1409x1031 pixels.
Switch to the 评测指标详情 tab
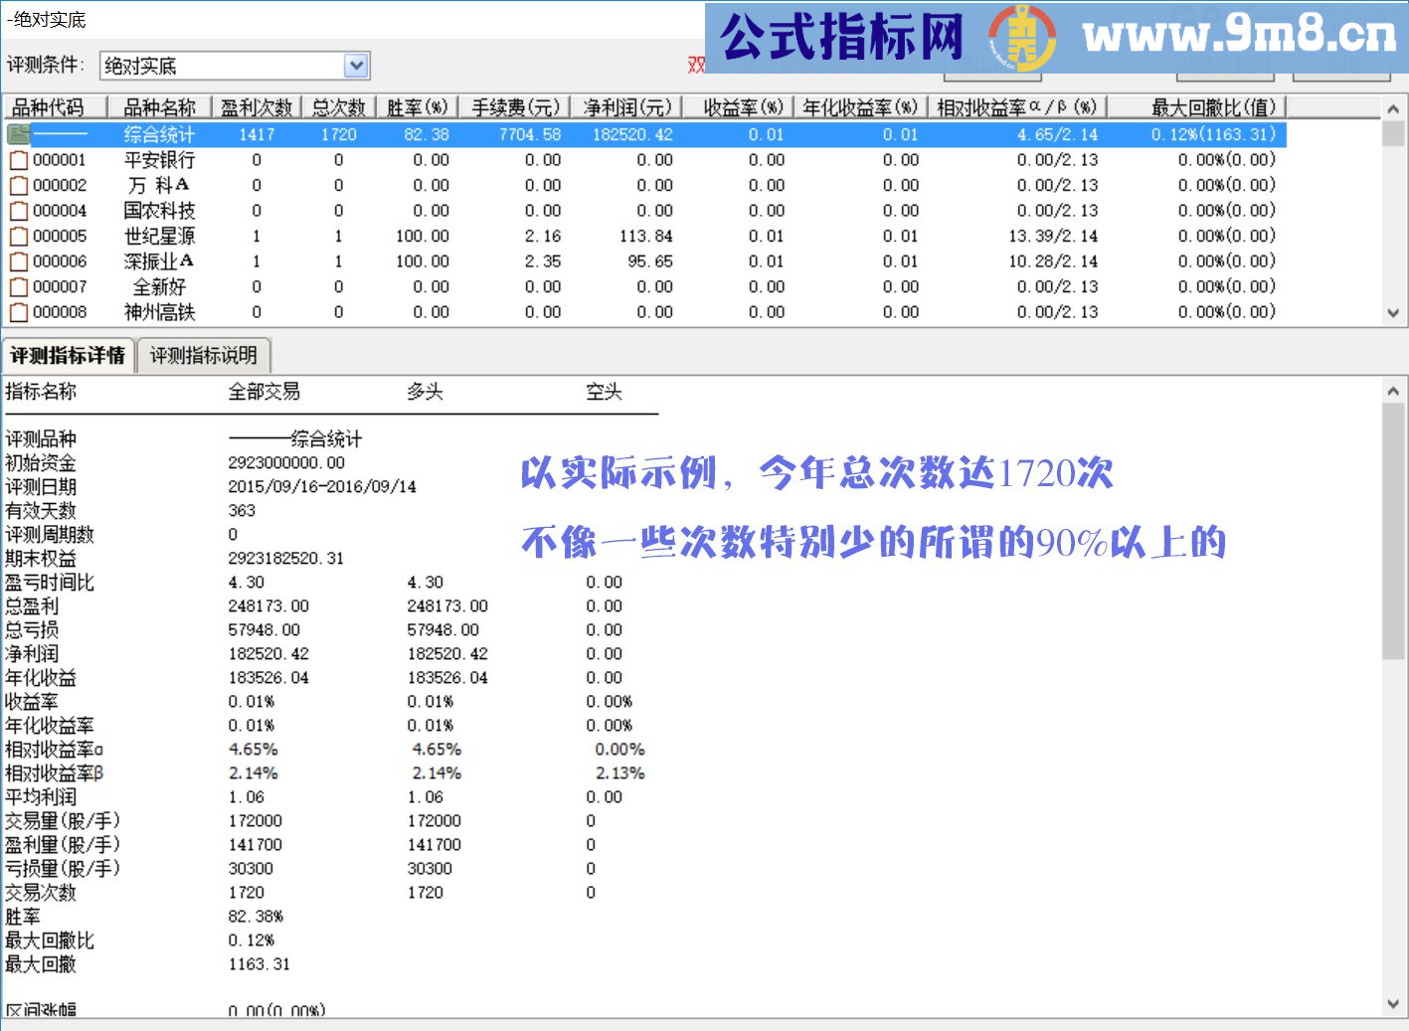pyautogui.click(x=68, y=355)
